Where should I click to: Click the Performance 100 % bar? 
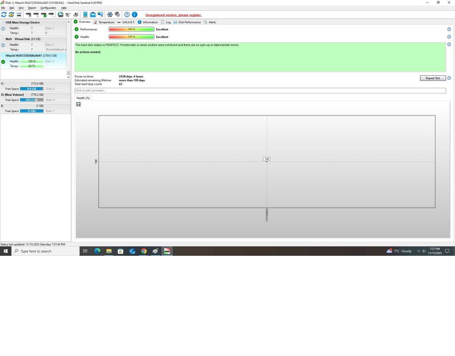pyautogui.click(x=131, y=29)
